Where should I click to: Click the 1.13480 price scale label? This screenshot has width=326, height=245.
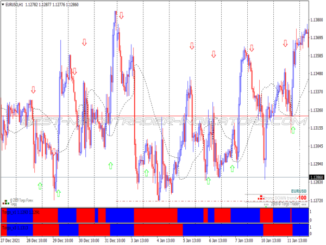click(316, 73)
